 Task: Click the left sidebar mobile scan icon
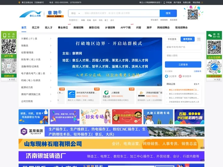[5, 35]
